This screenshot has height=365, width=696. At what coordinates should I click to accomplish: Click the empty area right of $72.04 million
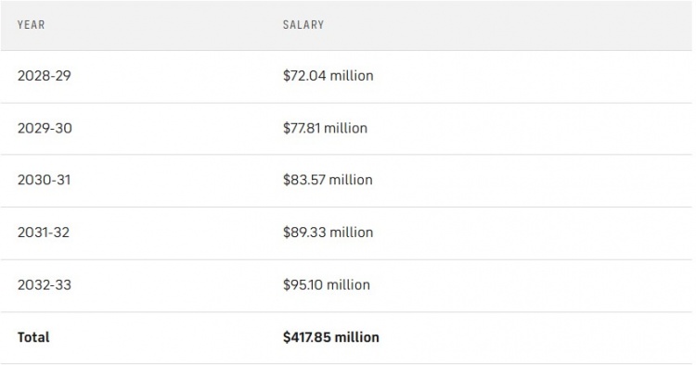(533, 76)
